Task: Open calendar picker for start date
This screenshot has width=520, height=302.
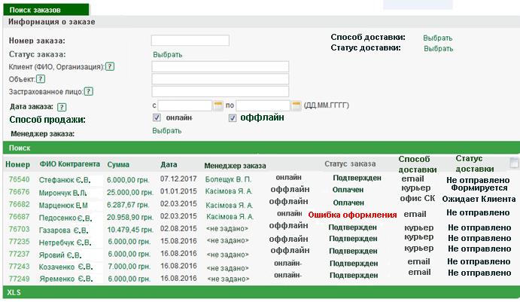Action: (219, 105)
